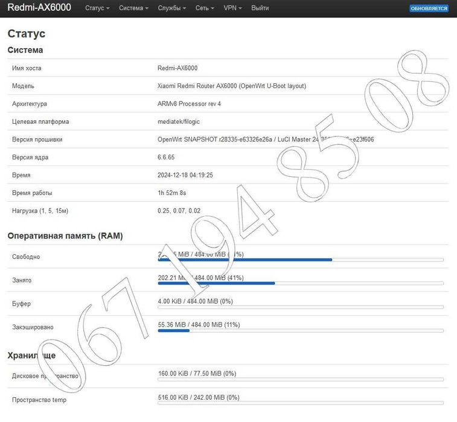Click Выйти to log out
This screenshot has height=422, width=457.
(x=260, y=8)
